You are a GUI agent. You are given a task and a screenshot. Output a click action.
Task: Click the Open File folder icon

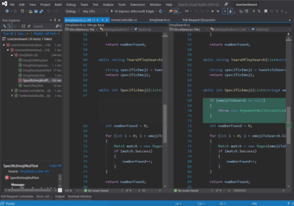pos(30,11)
